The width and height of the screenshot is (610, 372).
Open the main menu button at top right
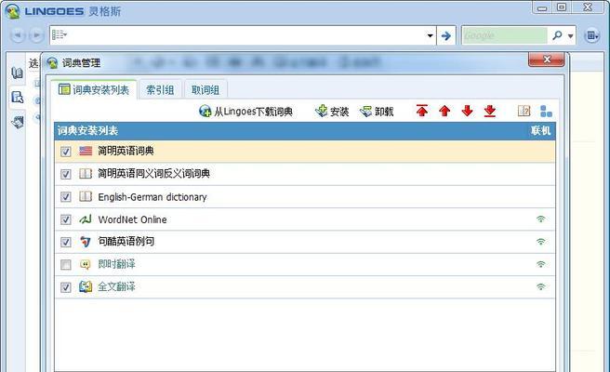click(591, 35)
